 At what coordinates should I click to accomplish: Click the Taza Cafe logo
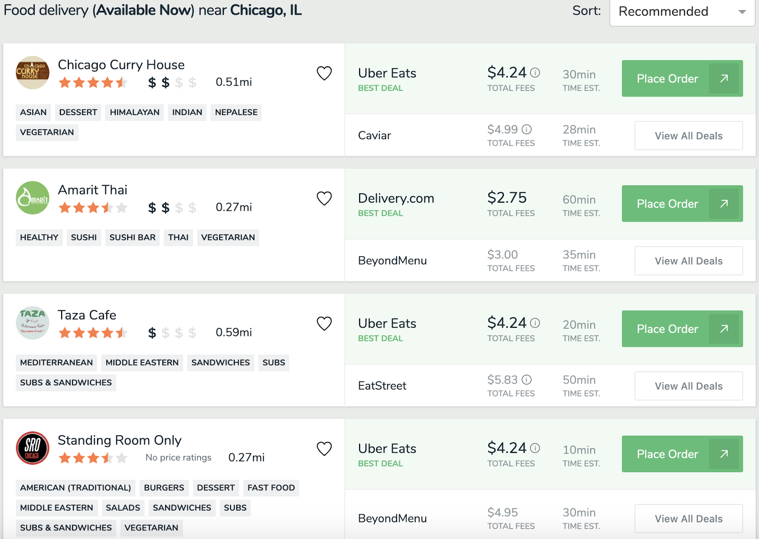tap(33, 323)
